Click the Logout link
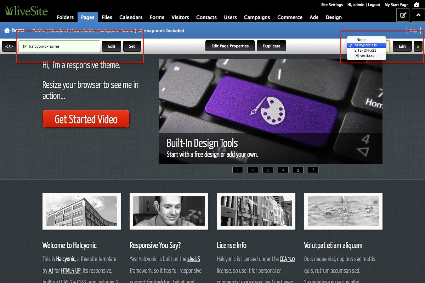This screenshot has height=283, width=425. point(374,5)
